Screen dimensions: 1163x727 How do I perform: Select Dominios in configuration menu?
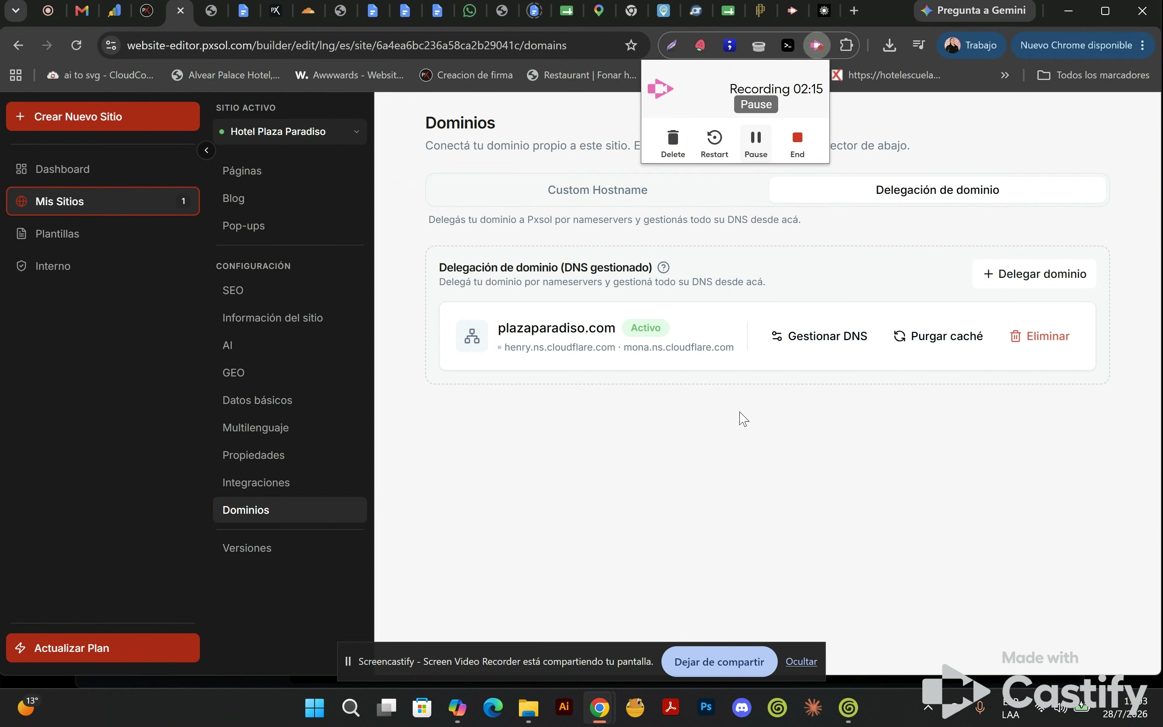[x=290, y=510]
